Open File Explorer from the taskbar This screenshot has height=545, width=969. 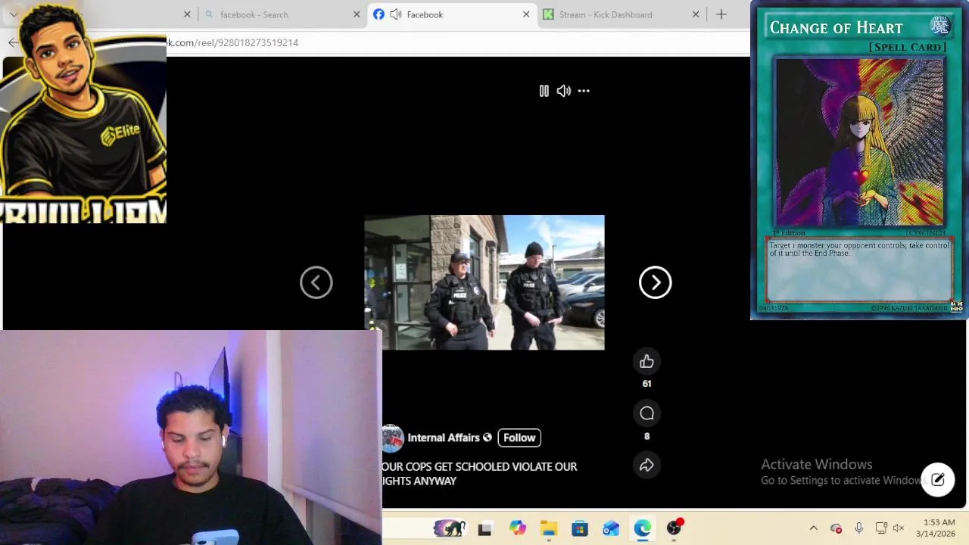[x=549, y=528]
